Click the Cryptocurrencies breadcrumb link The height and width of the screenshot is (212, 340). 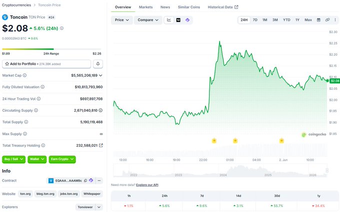[16, 5]
